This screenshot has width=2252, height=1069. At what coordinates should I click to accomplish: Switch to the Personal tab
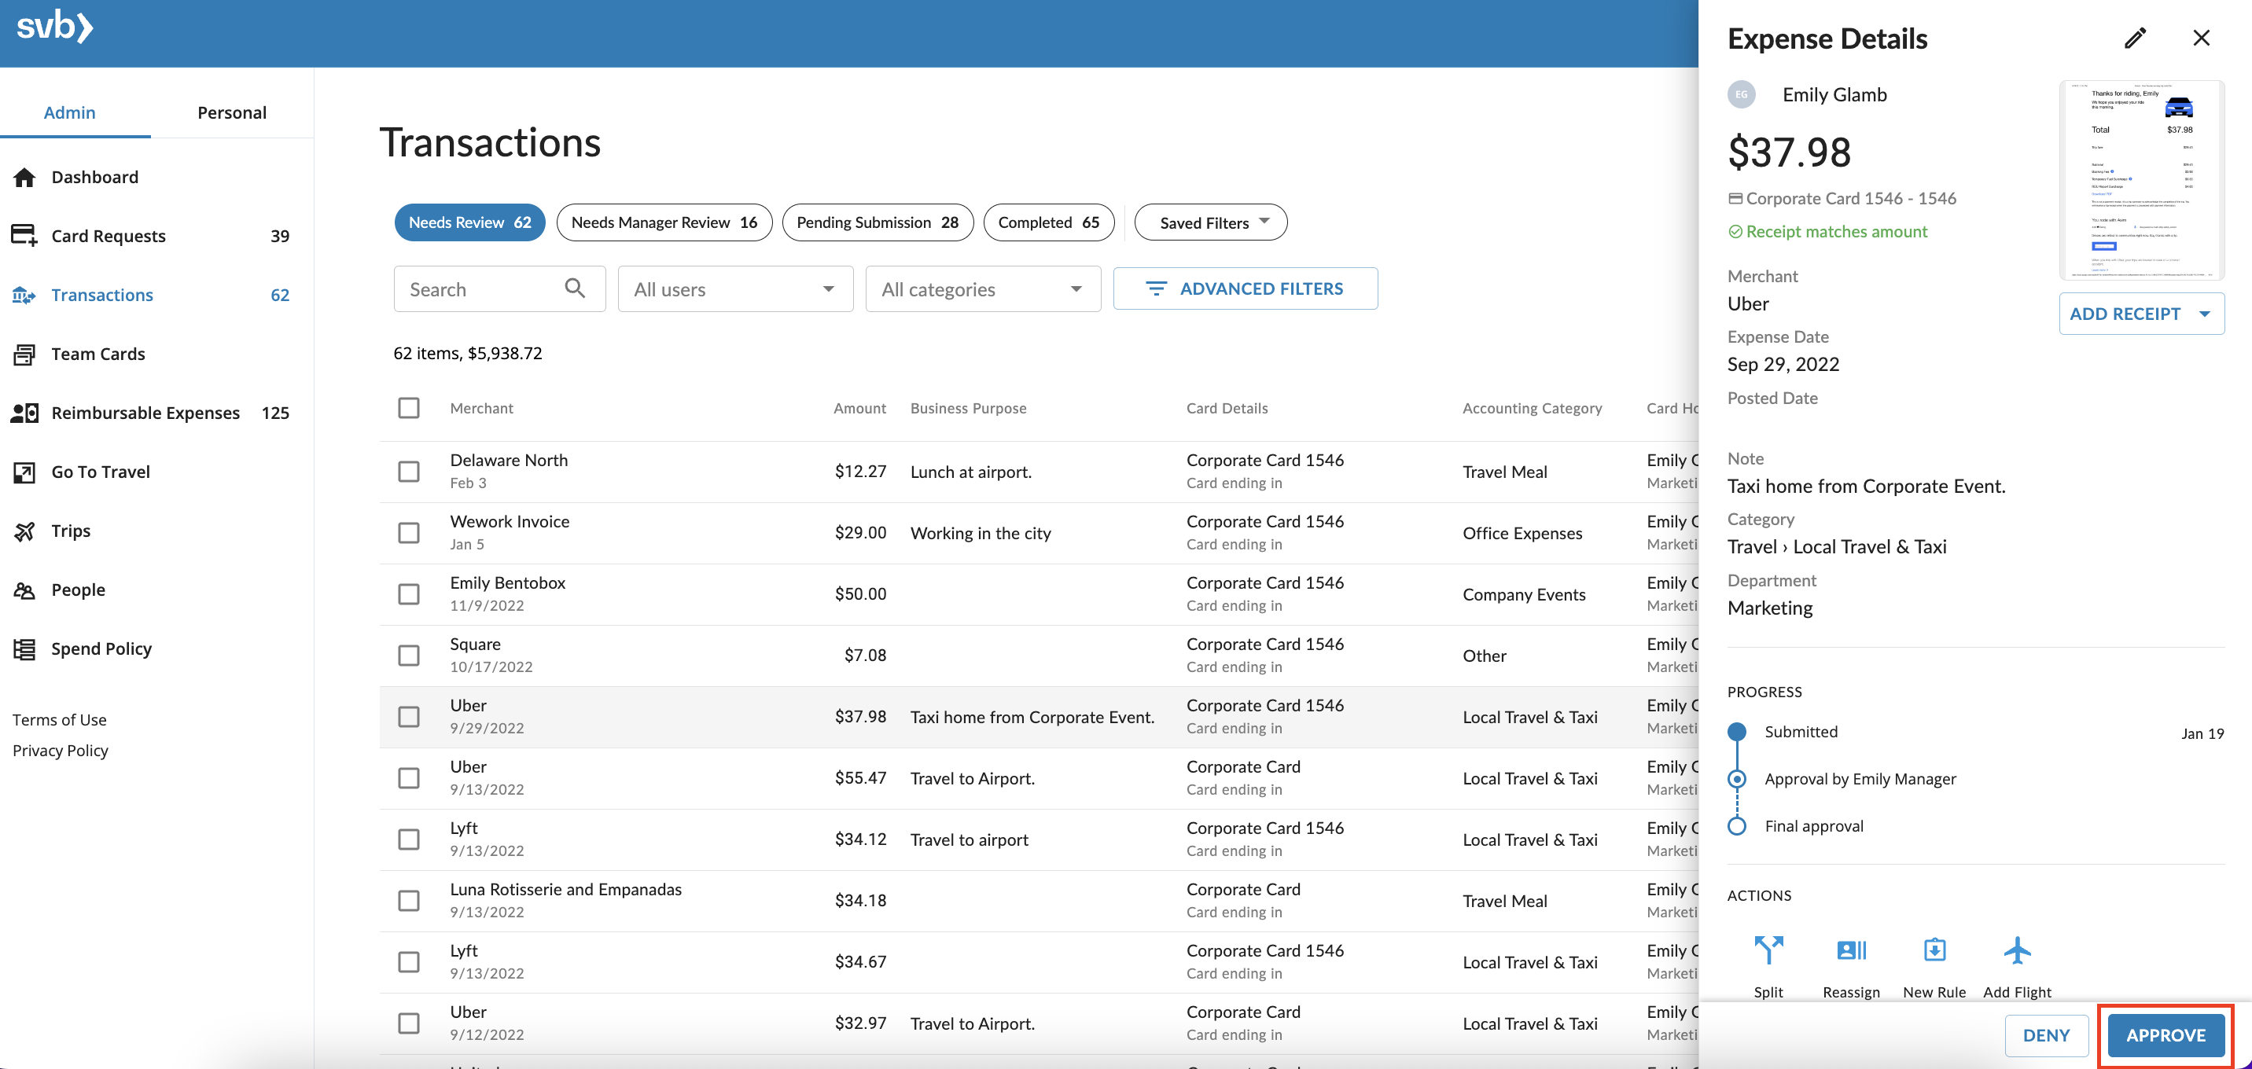coord(232,112)
